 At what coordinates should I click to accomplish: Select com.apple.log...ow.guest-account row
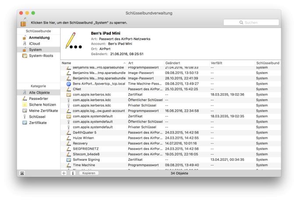170,111
